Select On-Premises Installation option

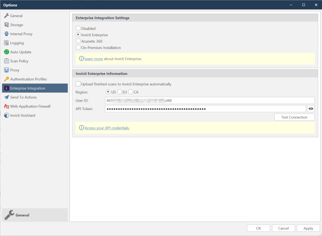click(78, 48)
